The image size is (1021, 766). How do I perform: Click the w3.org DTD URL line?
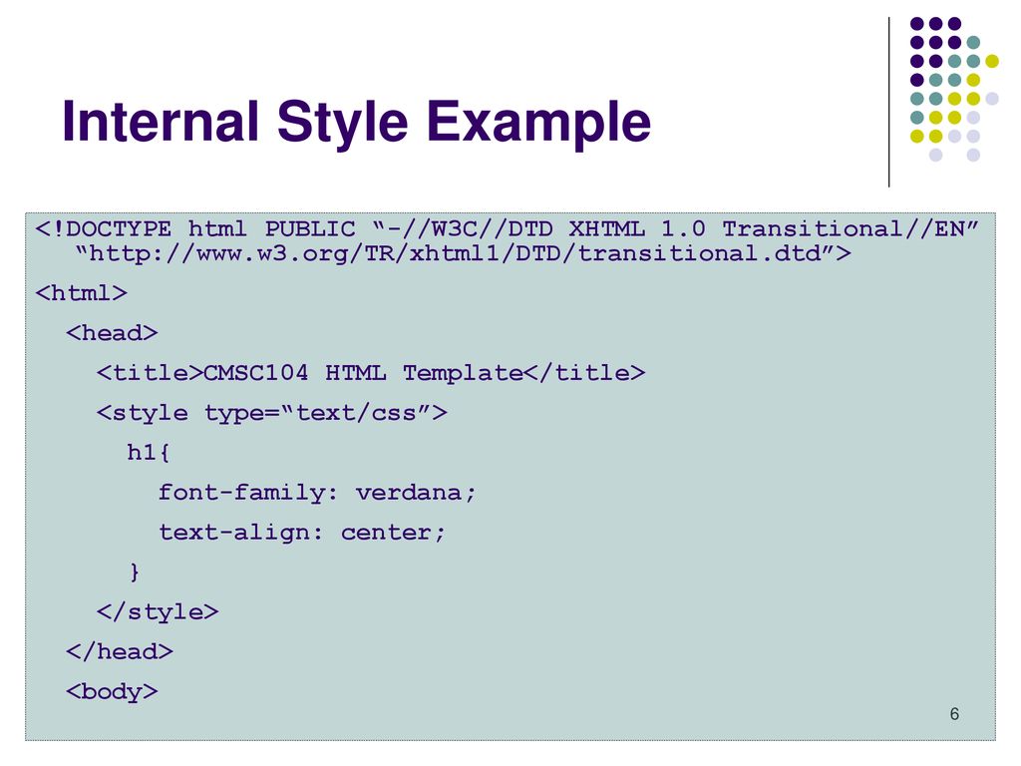pyautogui.click(x=463, y=253)
